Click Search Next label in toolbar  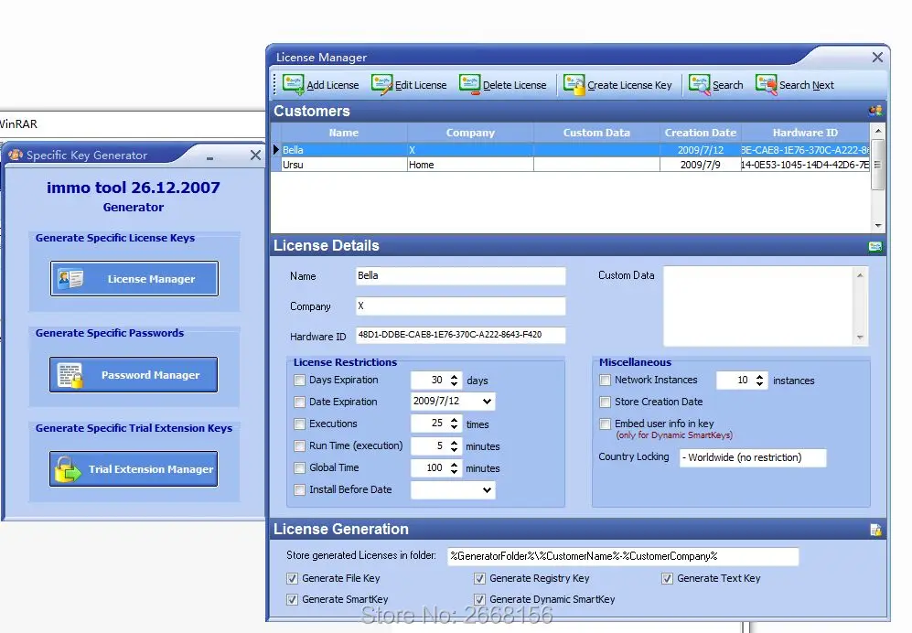tap(806, 85)
